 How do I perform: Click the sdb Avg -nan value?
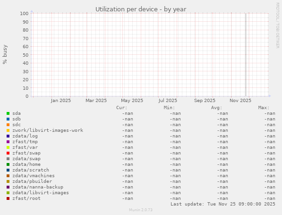222,119
